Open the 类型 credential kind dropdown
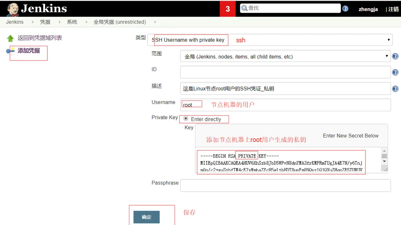The height and width of the screenshot is (225, 401). point(270,40)
